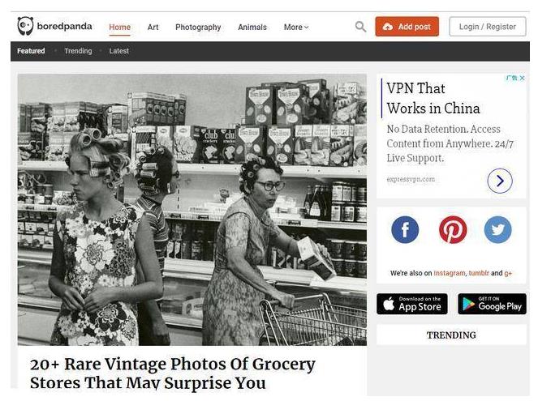The image size is (551, 401).
Task: Click the Bored Panda logo icon
Action: point(25,26)
